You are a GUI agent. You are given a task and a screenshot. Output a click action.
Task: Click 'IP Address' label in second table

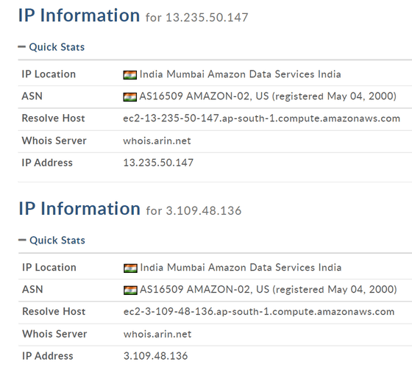(x=48, y=356)
